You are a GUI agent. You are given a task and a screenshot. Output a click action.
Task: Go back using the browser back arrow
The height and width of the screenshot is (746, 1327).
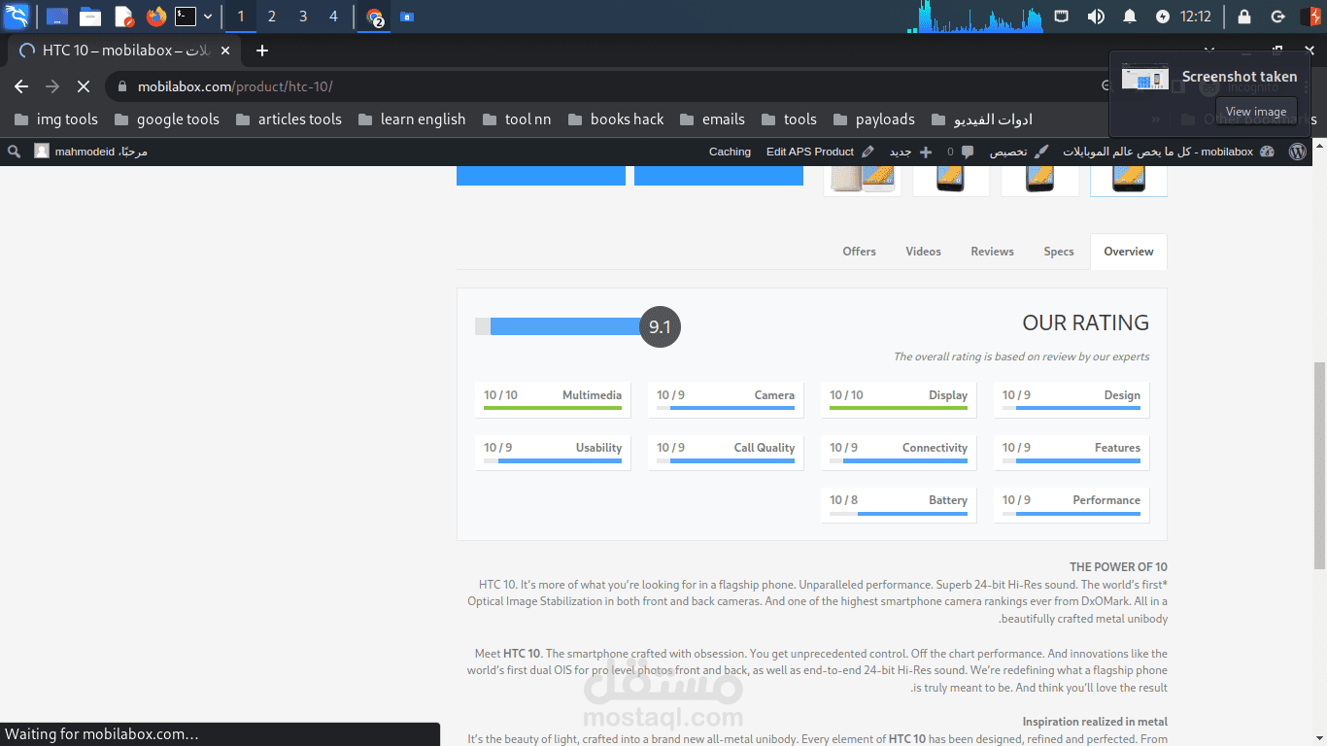[21, 86]
